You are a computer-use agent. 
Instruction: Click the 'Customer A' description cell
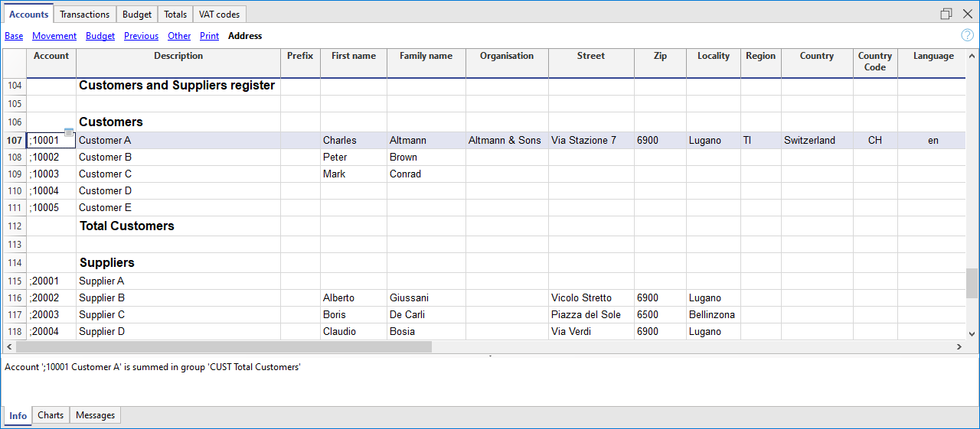[x=178, y=140]
